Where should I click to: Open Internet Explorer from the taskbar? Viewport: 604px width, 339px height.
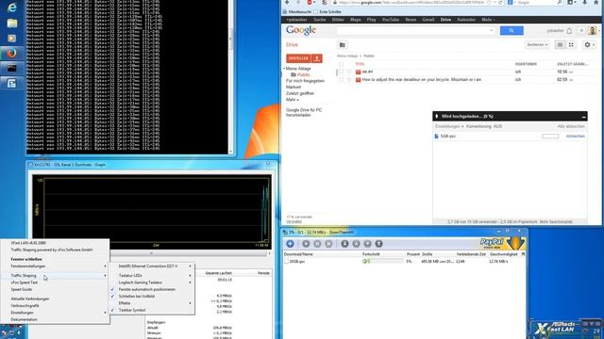pyautogui.click(x=12, y=8)
